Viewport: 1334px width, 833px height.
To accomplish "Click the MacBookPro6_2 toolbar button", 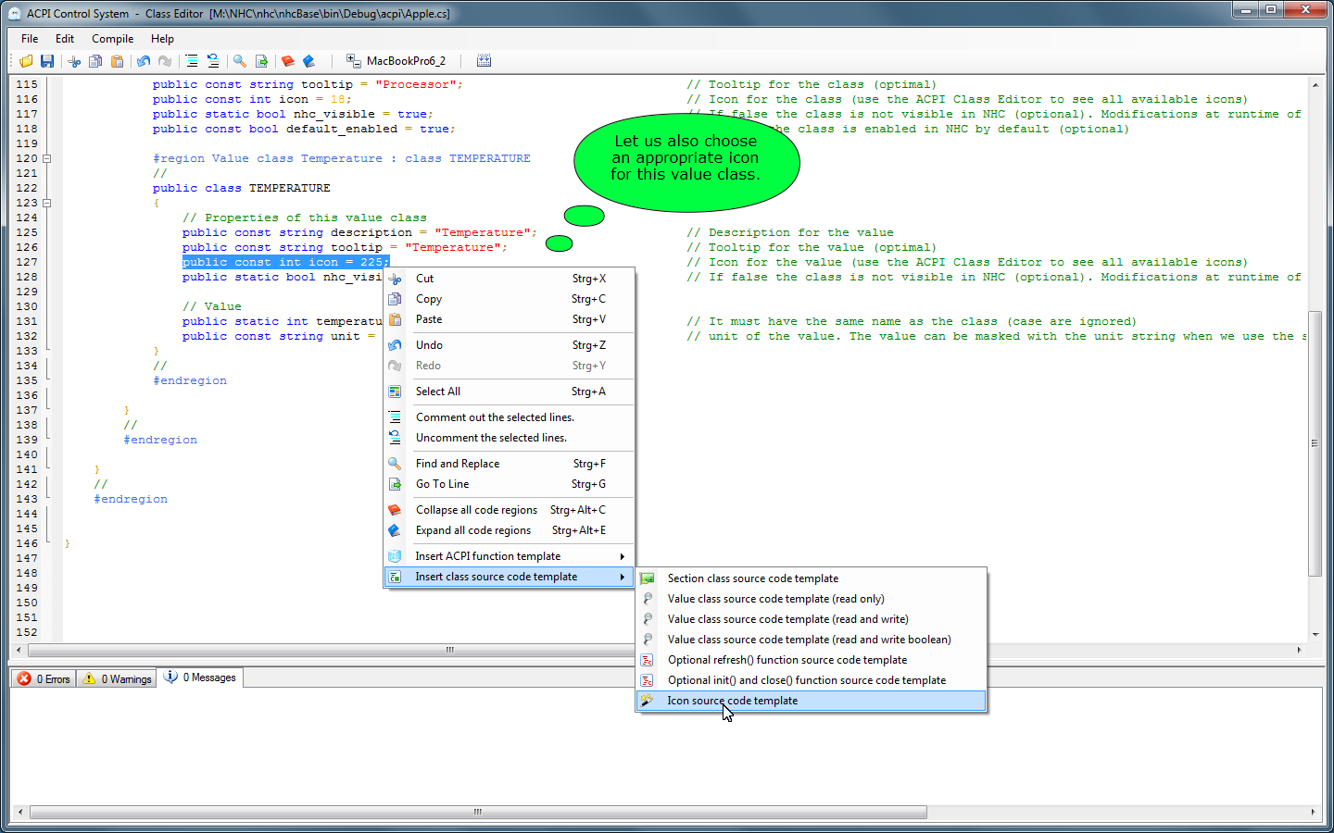I will [396, 61].
